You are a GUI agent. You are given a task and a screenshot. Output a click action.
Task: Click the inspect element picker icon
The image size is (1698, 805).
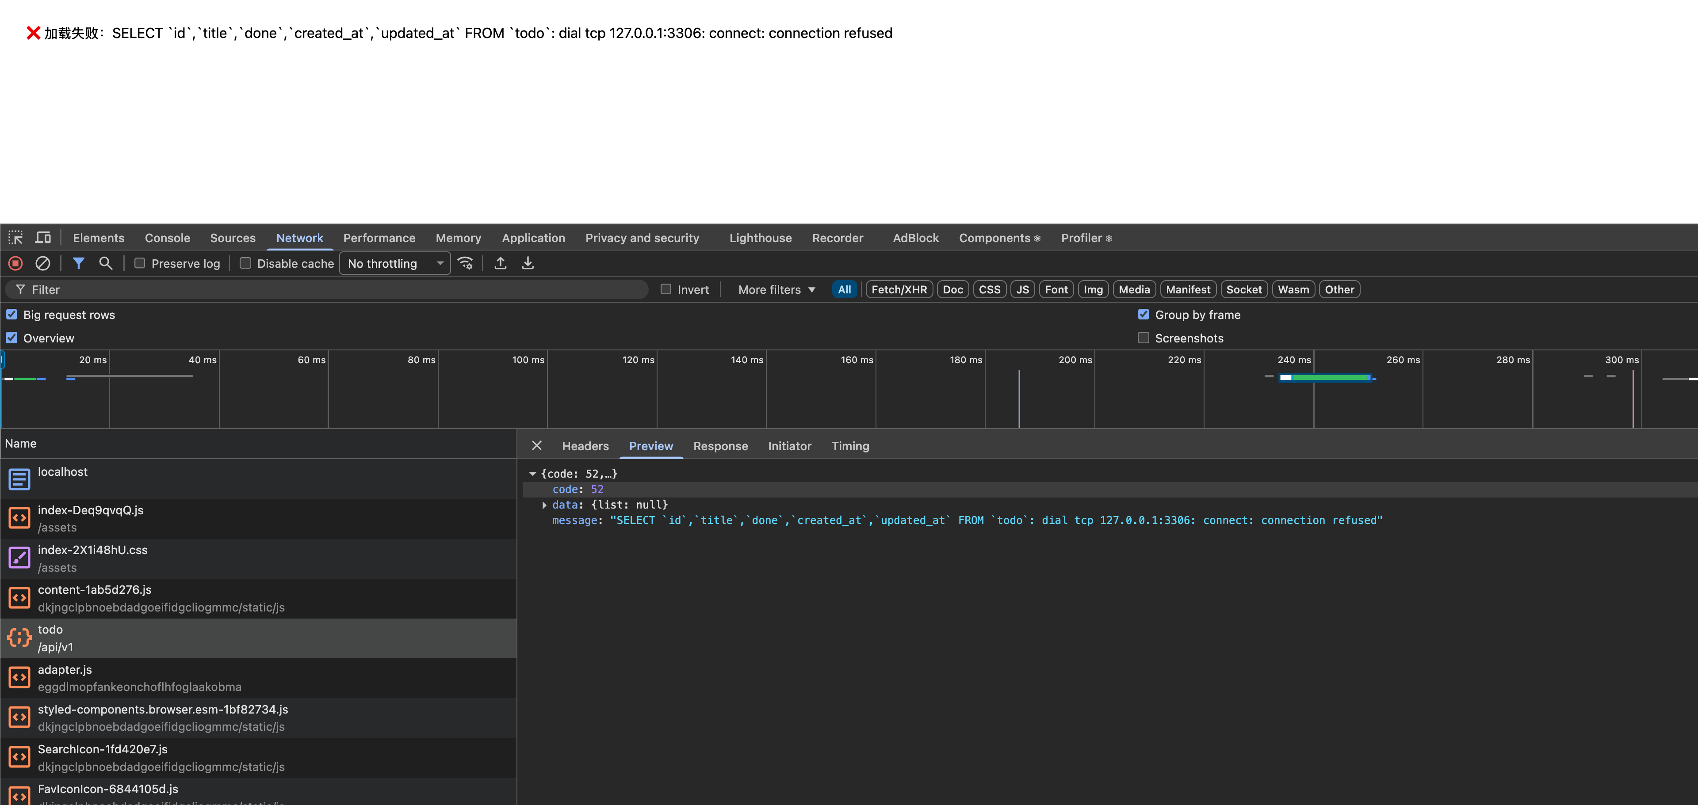tap(16, 238)
